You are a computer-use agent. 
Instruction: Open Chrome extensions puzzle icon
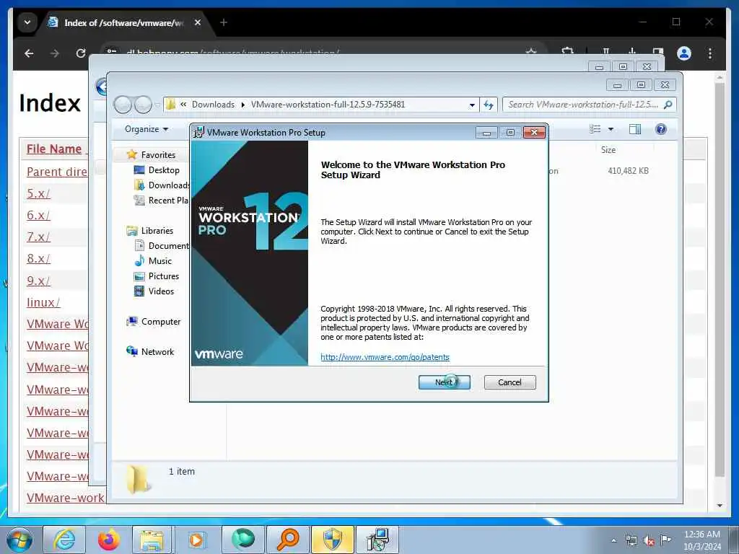[x=568, y=52]
